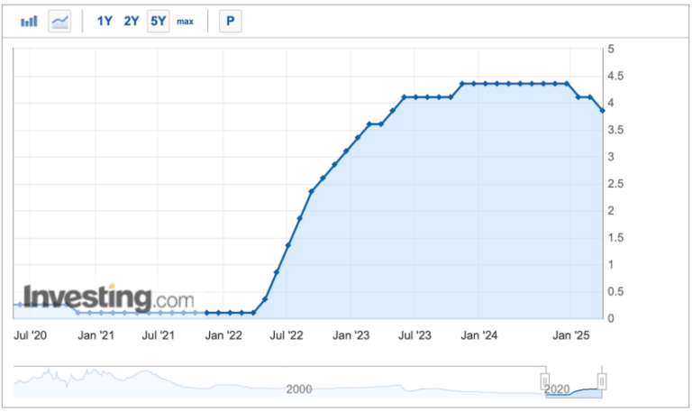Click the 2000 label in navigator timeline
Viewport: 692px width, 412px height.
click(x=299, y=389)
